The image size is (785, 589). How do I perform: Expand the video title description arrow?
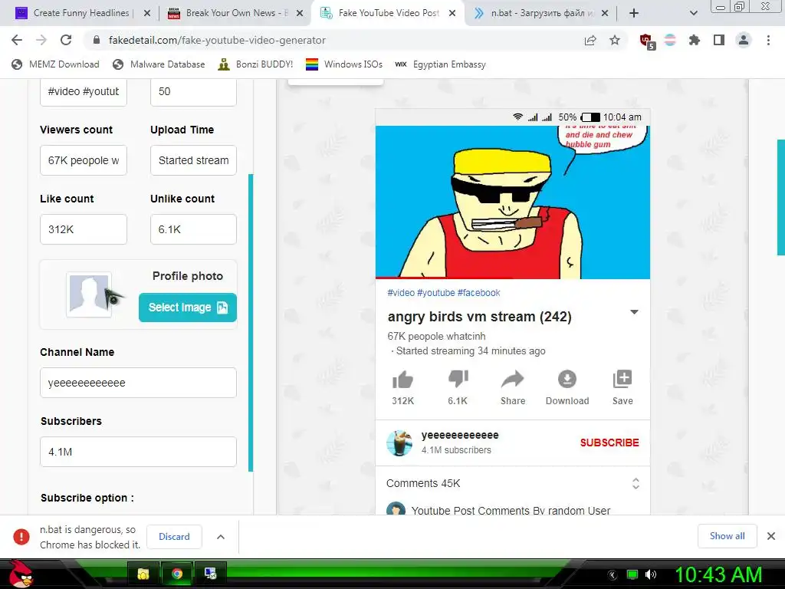(634, 312)
